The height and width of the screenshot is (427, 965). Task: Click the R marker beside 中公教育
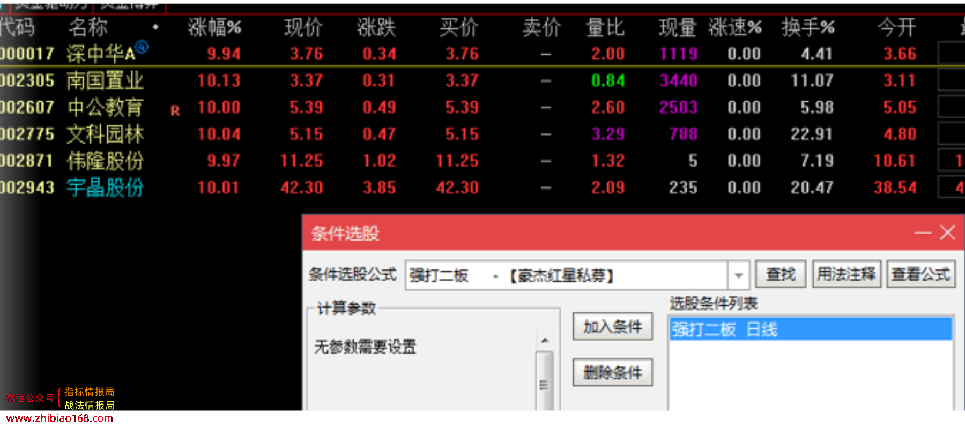175,111
